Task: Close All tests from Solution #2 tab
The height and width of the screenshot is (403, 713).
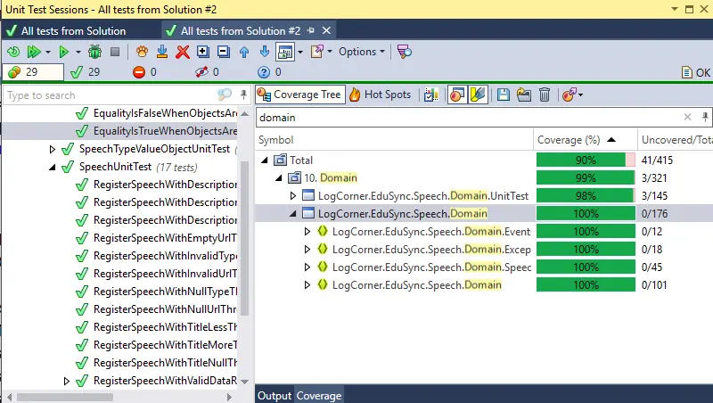Action: [x=326, y=30]
